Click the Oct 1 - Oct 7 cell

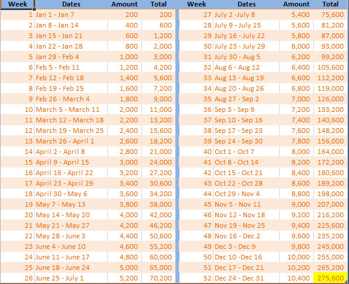tap(246, 152)
